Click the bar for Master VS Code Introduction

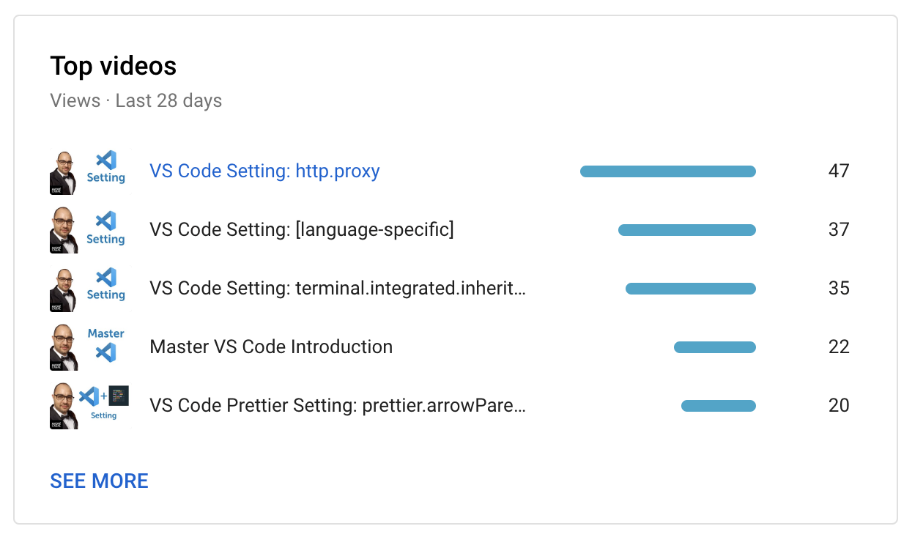714,347
